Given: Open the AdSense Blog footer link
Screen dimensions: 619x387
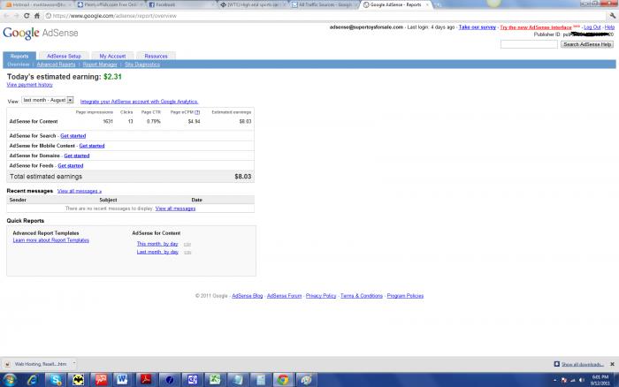Looking at the screenshot, I should click(x=247, y=296).
